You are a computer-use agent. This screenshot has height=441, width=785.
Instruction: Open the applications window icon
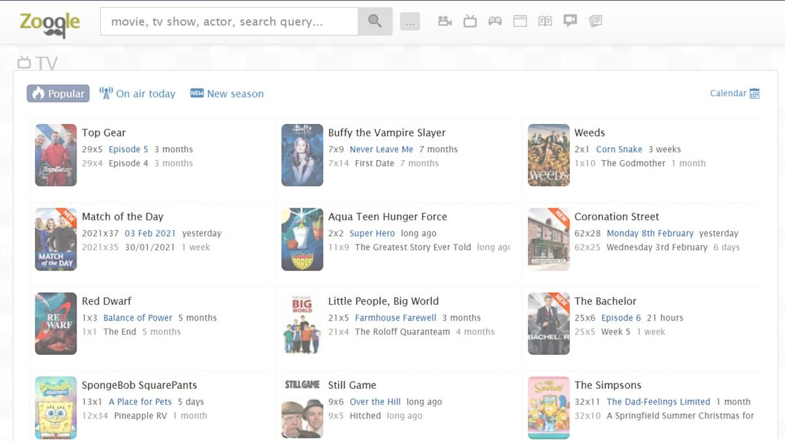pyautogui.click(x=520, y=22)
